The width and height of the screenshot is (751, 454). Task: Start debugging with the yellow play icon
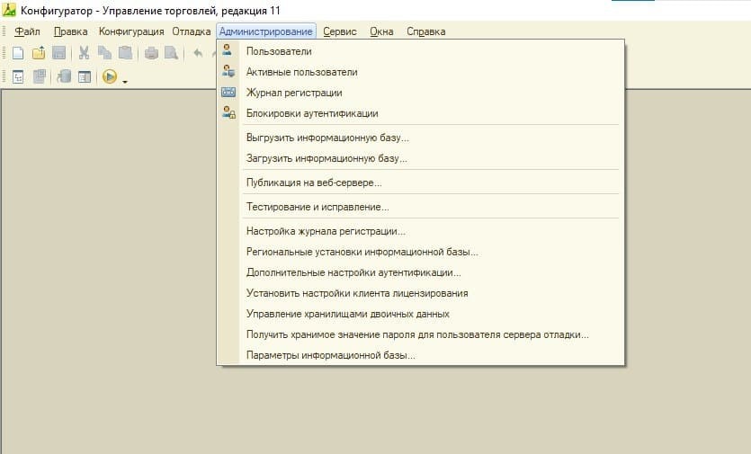coord(110,76)
